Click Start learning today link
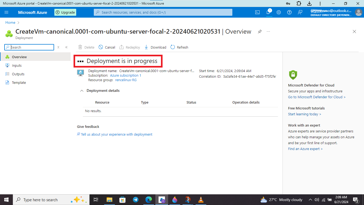Viewport: 364px width, 205px height. click(305, 114)
